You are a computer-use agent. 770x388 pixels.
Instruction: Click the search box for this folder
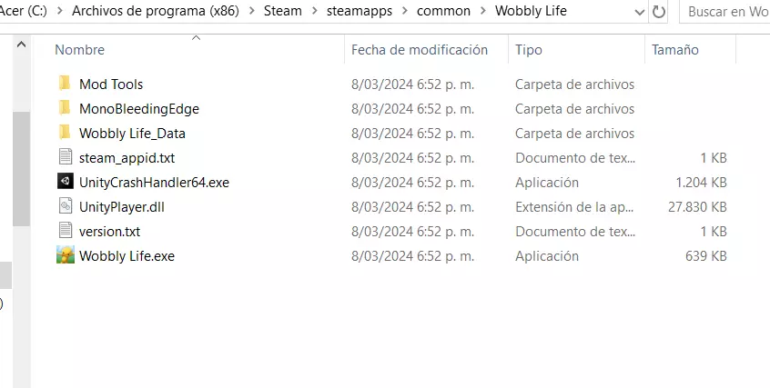(726, 12)
